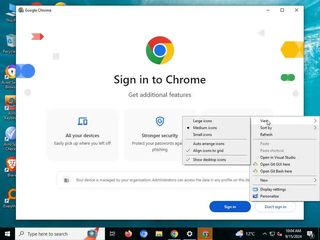Click the managed organization building icon
This screenshot has width=320, height=240.
coord(67,180)
